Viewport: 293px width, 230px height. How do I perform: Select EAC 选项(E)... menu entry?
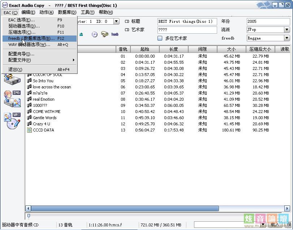pyautogui.click(x=40, y=20)
